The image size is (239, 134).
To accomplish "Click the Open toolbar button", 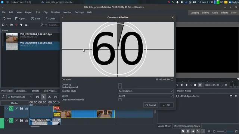I will (x=21, y=19).
